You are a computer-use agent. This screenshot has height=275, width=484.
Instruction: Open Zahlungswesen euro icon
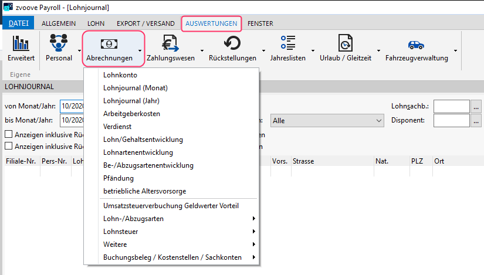point(170,44)
